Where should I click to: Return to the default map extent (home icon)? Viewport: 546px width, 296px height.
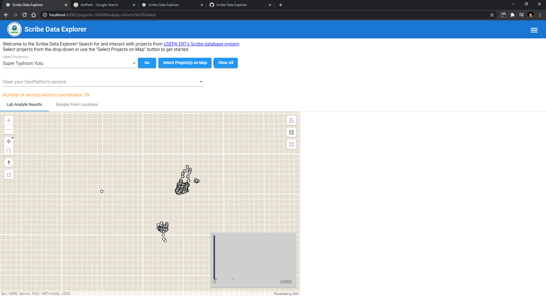pyautogui.click(x=291, y=120)
